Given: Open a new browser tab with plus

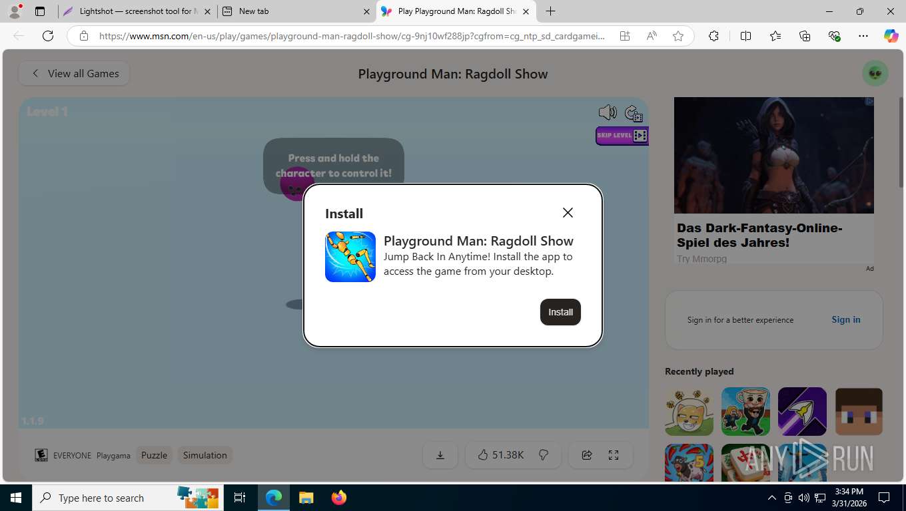Looking at the screenshot, I should tap(550, 11).
